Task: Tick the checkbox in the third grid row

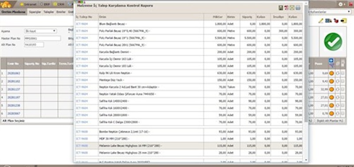Action: tap(342, 89)
